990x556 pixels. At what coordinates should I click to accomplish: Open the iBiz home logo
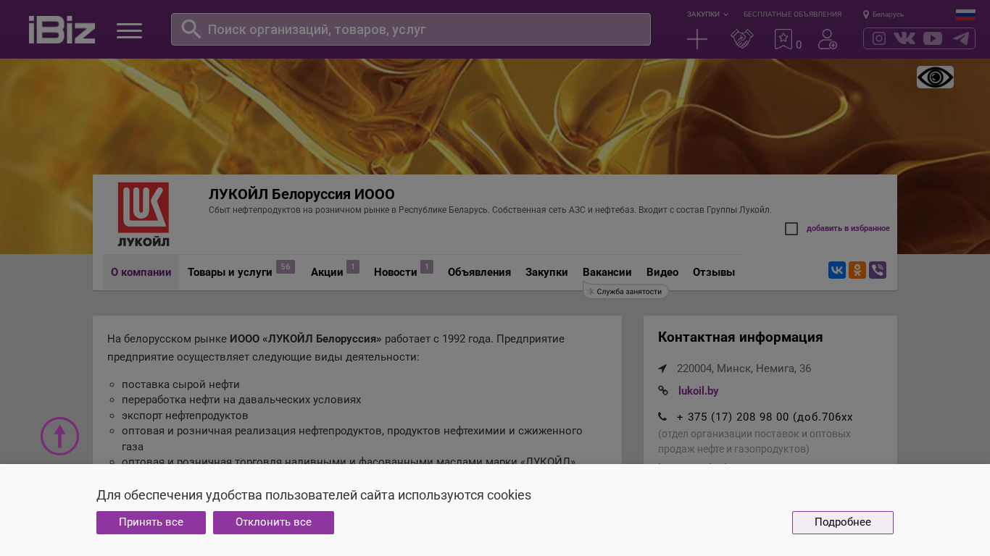pyautogui.click(x=62, y=30)
